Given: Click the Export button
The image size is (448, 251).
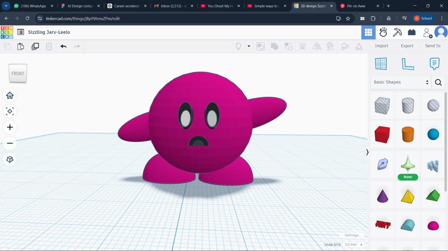Looking at the screenshot, I should tap(407, 46).
